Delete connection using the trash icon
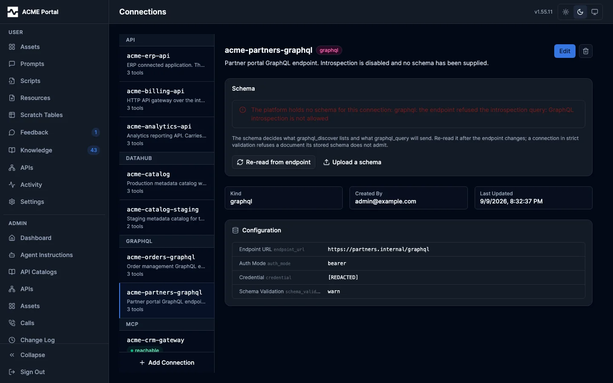 pos(586,51)
